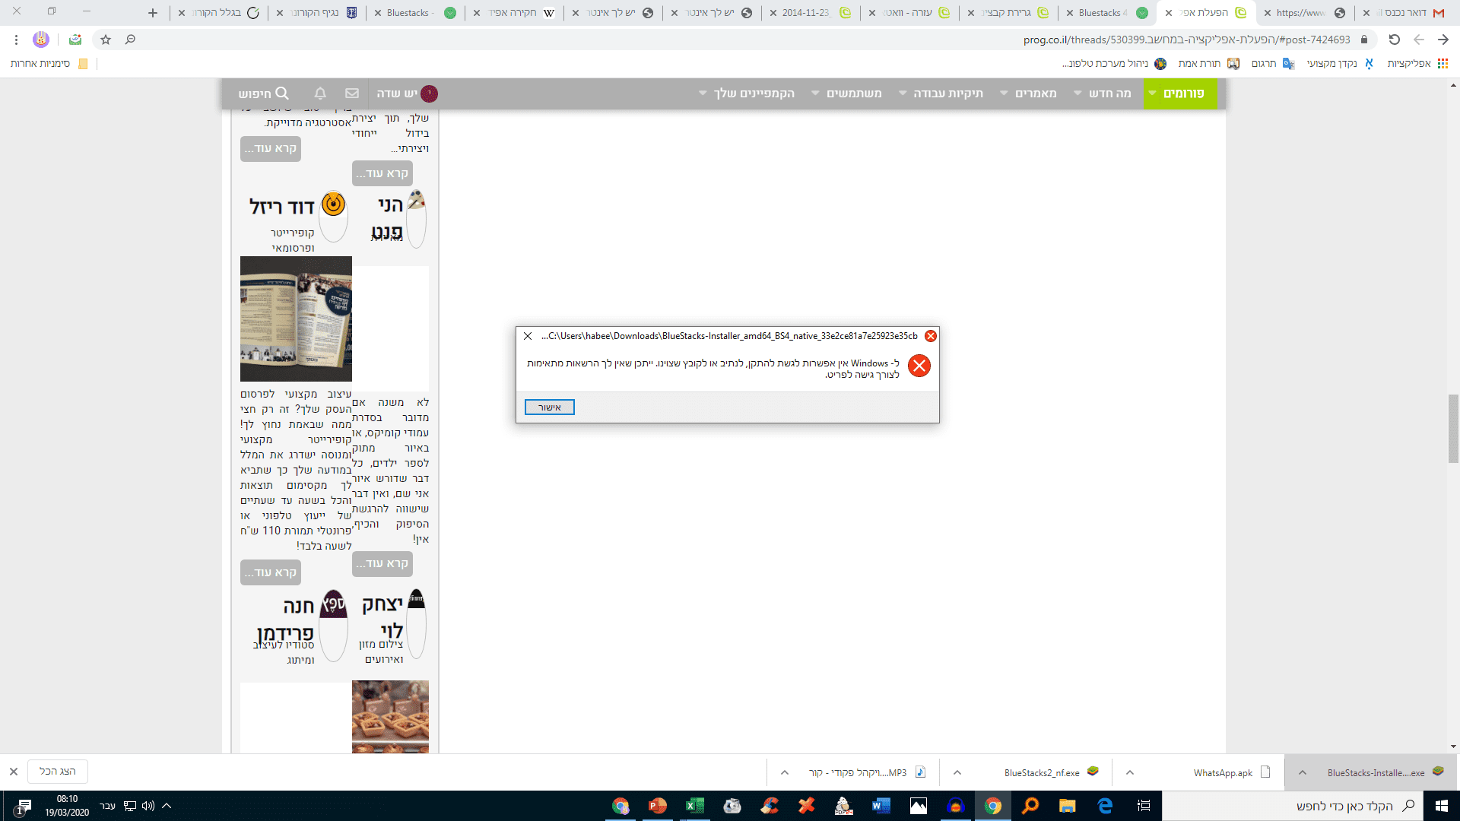Click הצג הכל downloads button
The image size is (1460, 821).
[58, 772]
